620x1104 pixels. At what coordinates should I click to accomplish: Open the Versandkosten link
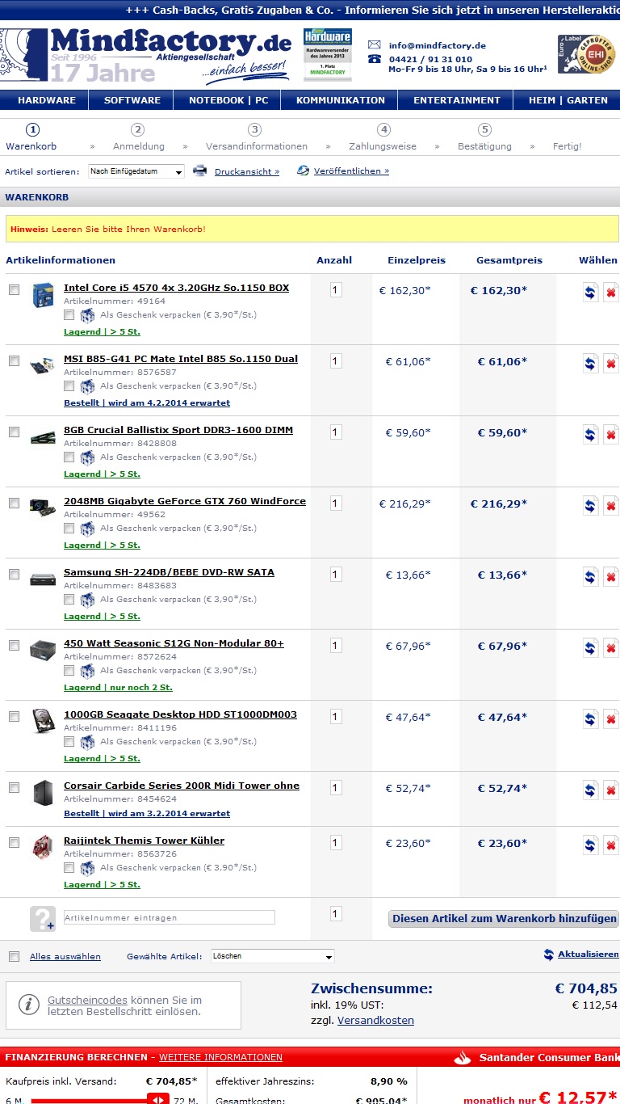375,1020
